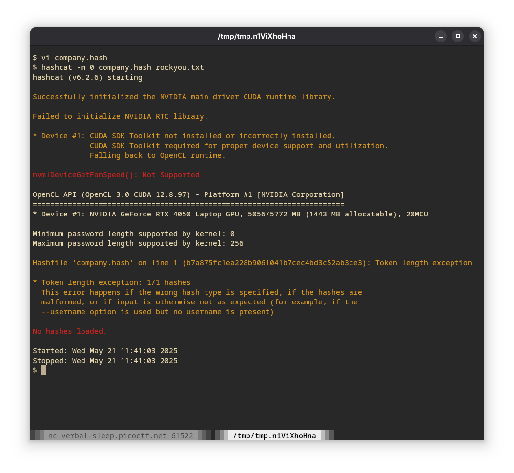Viewport: 514px width, 473px height.
Task: Click the 'Falling back to OpenCL runtime' line
Action: (157, 155)
